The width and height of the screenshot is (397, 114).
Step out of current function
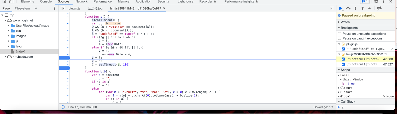pyautogui.click(x=363, y=8)
